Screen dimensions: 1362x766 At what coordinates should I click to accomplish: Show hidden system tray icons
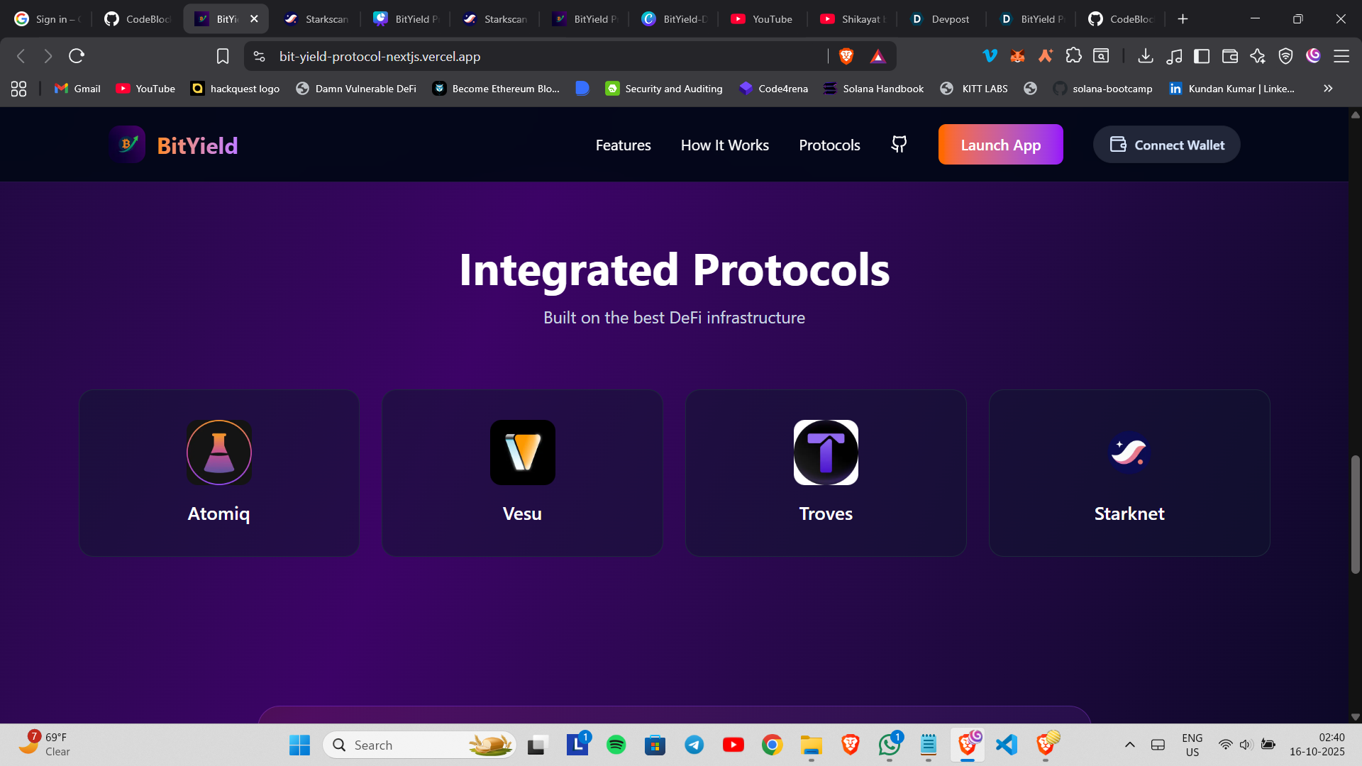(1130, 745)
